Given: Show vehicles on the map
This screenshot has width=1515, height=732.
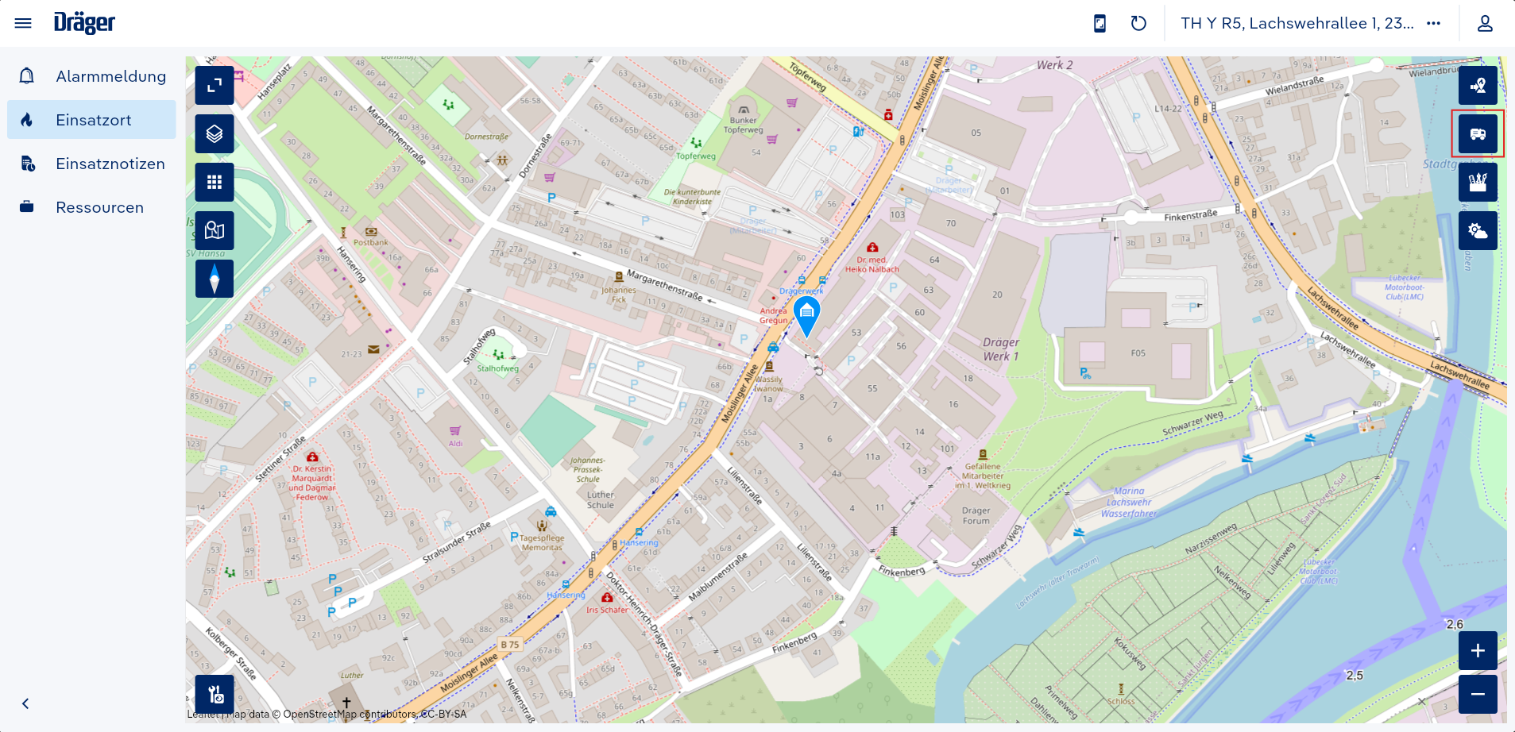Looking at the screenshot, I should coord(1478,134).
